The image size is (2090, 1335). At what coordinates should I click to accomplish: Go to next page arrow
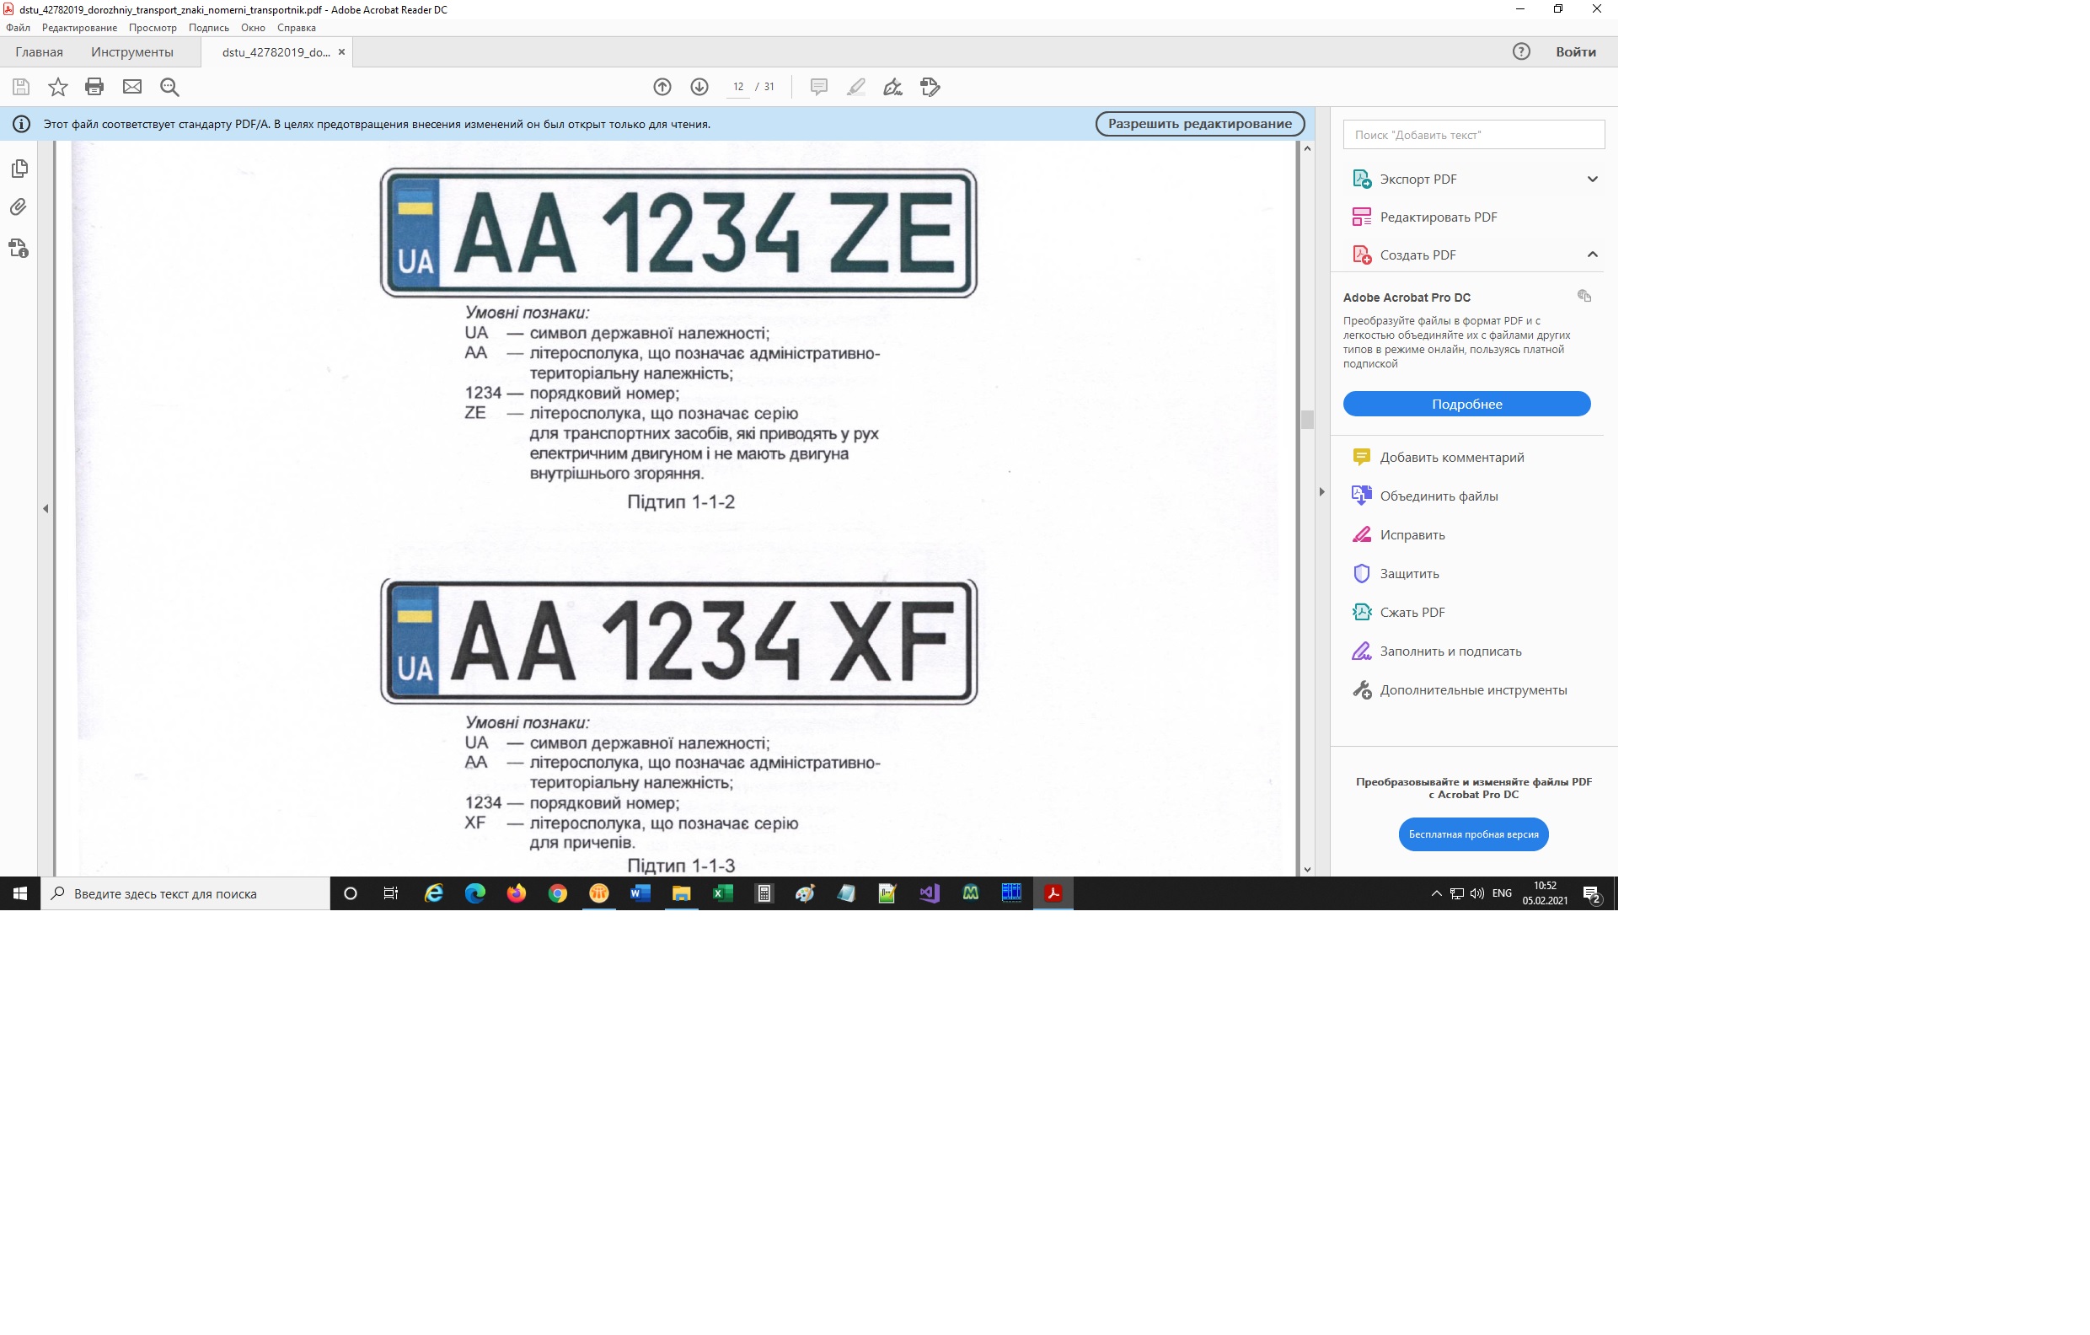[x=699, y=87]
